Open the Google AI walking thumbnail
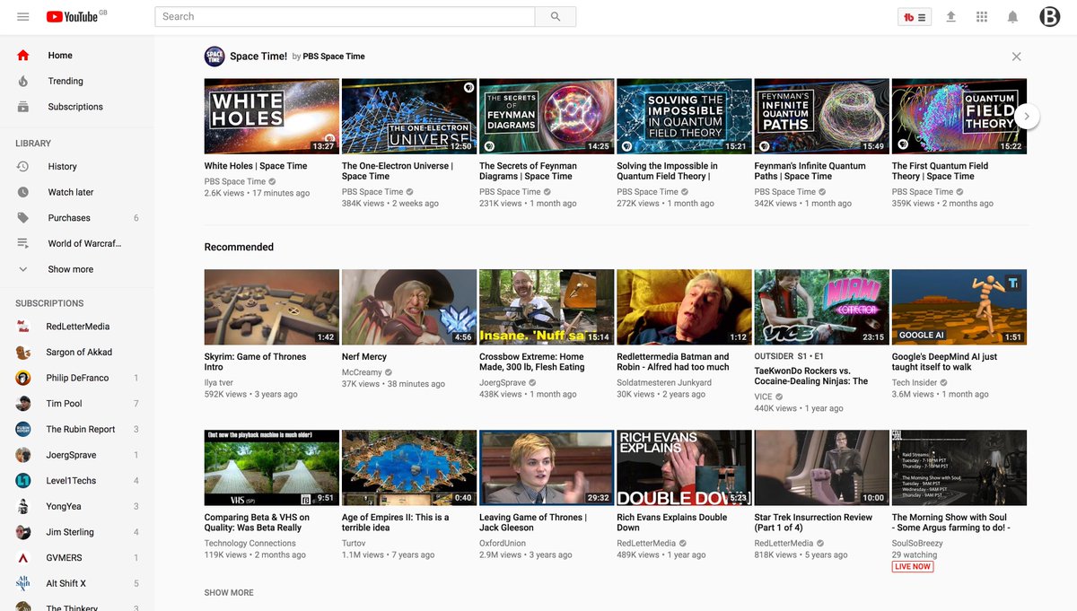1077x611 pixels. click(959, 307)
